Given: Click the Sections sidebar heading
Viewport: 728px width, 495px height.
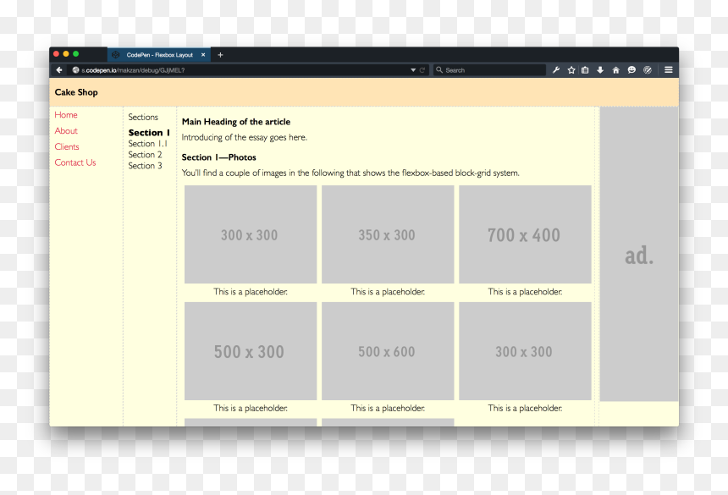Looking at the screenshot, I should 143,117.
